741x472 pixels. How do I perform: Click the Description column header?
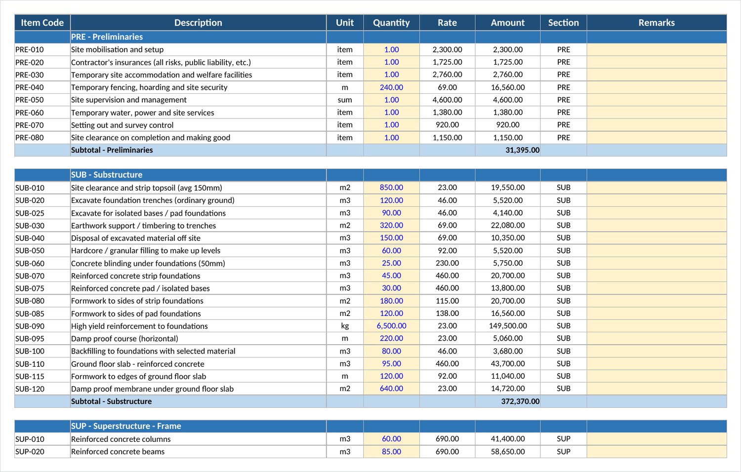coord(198,23)
